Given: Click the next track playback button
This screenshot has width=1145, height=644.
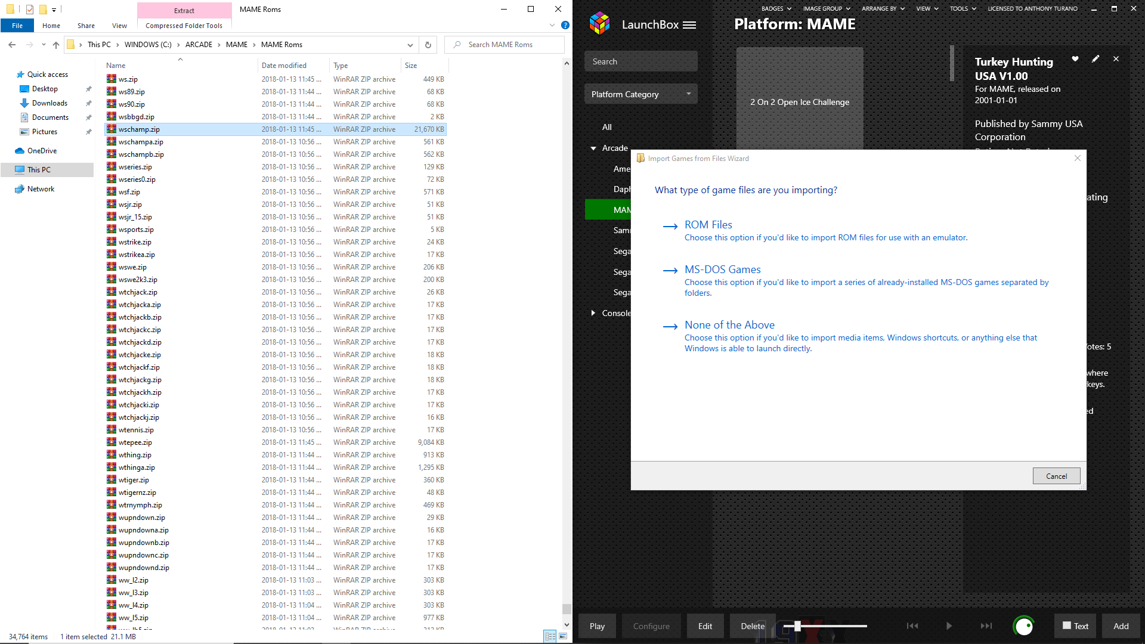Looking at the screenshot, I should click(986, 626).
